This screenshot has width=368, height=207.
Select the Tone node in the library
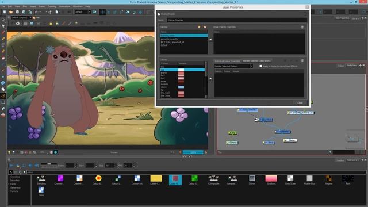click(41, 191)
